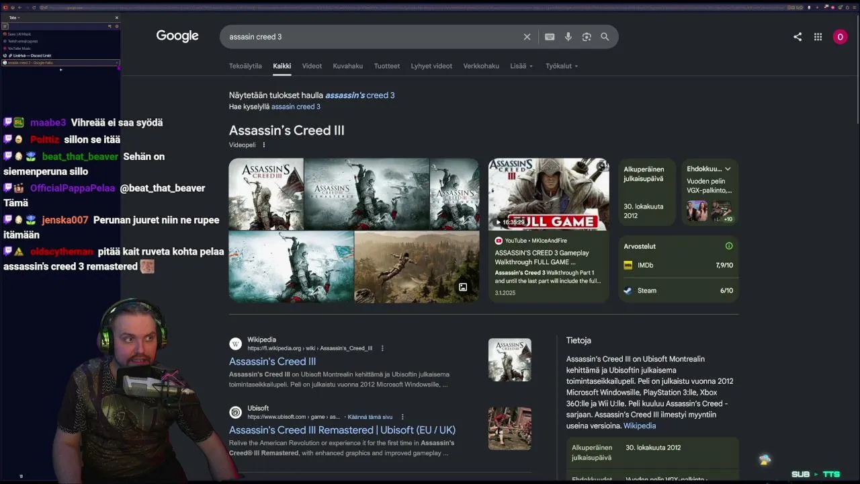860x484 pixels.
Task: Select the Kaikki results tab
Action: (282, 66)
